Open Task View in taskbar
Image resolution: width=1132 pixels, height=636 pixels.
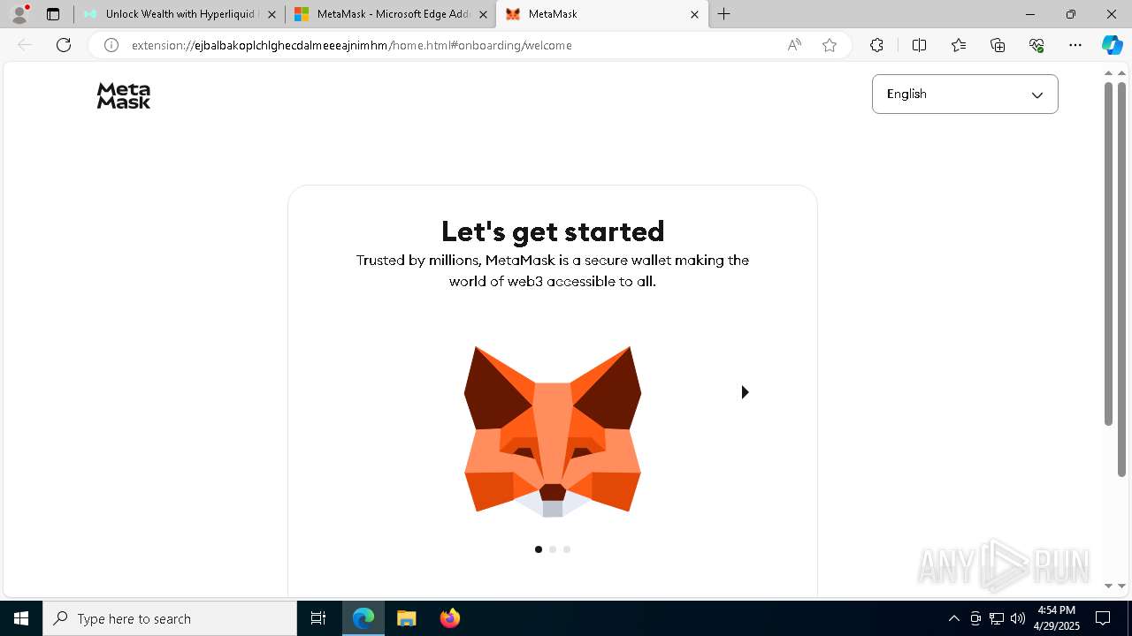tap(318, 618)
